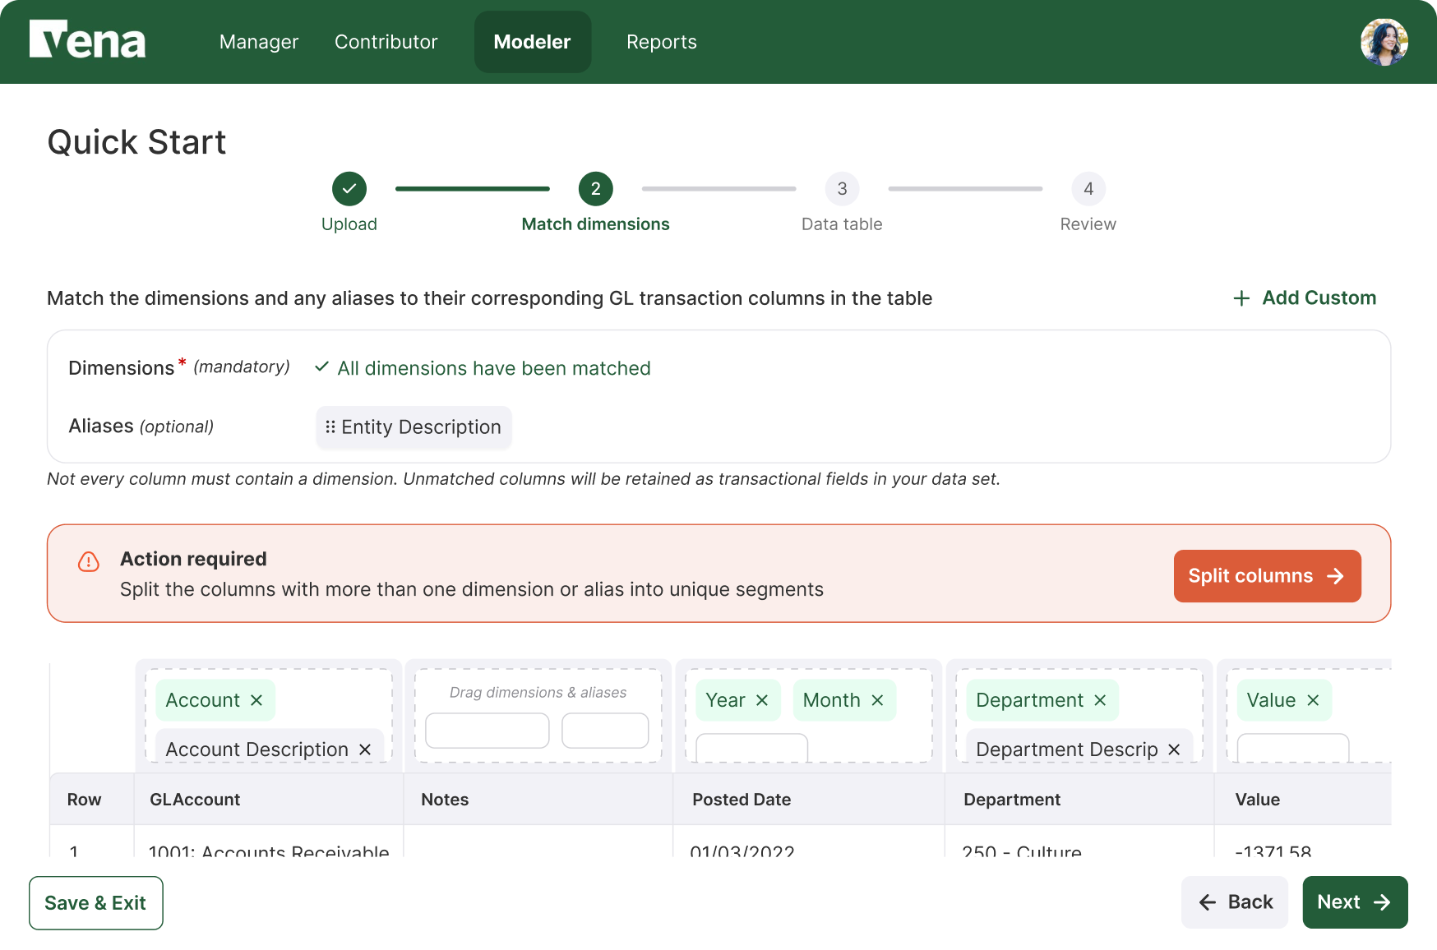This screenshot has width=1437, height=950.
Task: Click the Action required warning icon
Action: [x=88, y=561]
